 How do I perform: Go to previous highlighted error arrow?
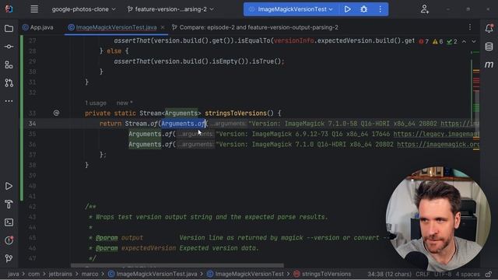pyautogui.click(x=464, y=41)
